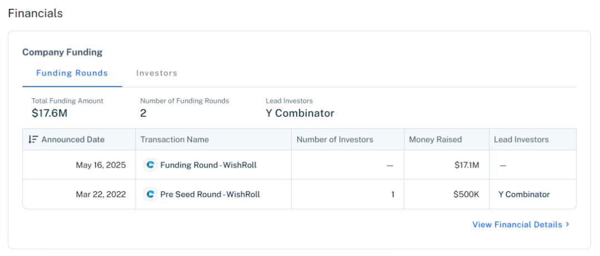Click the Y Combinator link in the table row
This screenshot has height=256, width=600.
coord(524,194)
